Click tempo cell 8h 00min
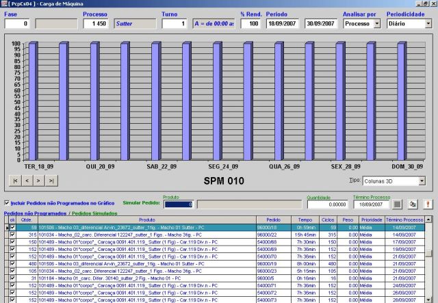The width and height of the screenshot is (438, 303). point(305,264)
